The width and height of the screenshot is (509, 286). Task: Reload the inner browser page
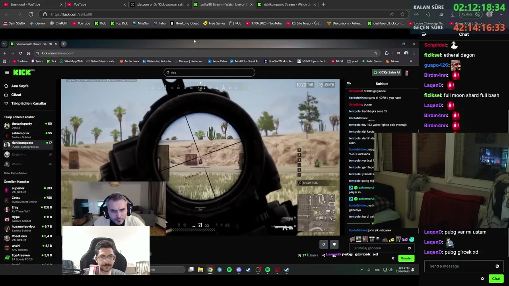coord(20,53)
